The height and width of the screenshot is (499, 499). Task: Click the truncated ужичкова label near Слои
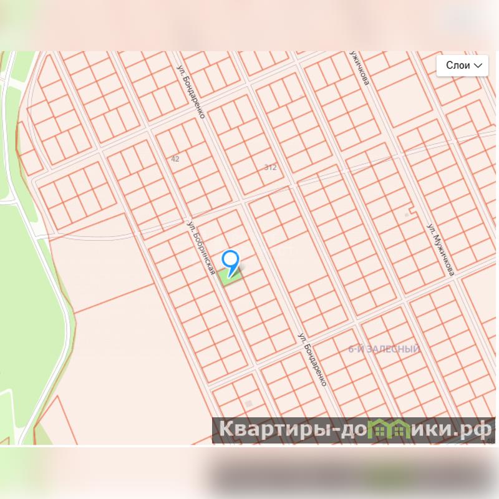[x=359, y=67]
